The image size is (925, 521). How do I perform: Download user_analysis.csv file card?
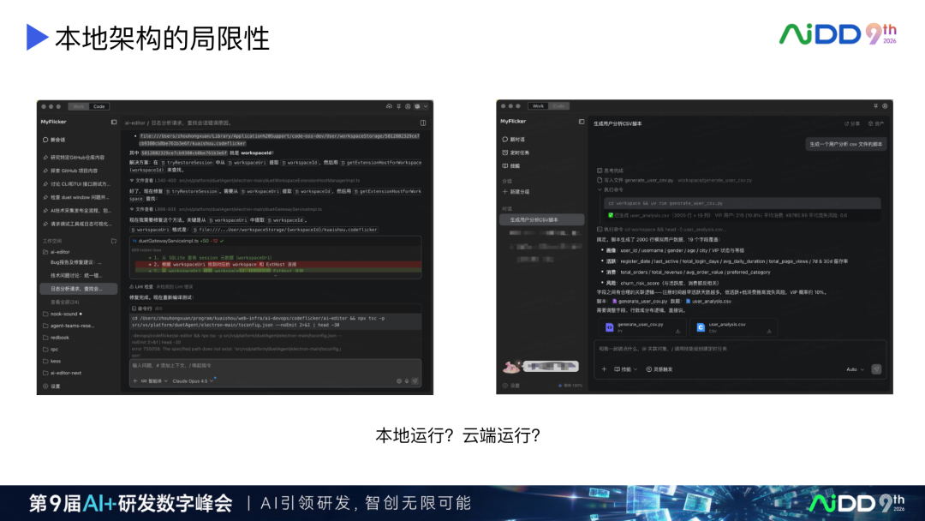coord(769,331)
